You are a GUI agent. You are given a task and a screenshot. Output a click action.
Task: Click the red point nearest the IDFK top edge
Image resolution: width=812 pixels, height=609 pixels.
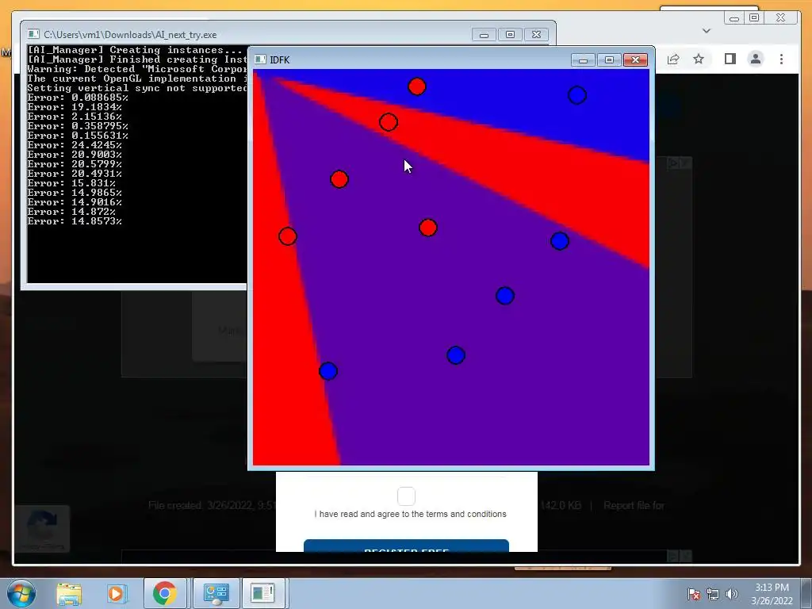(x=417, y=86)
